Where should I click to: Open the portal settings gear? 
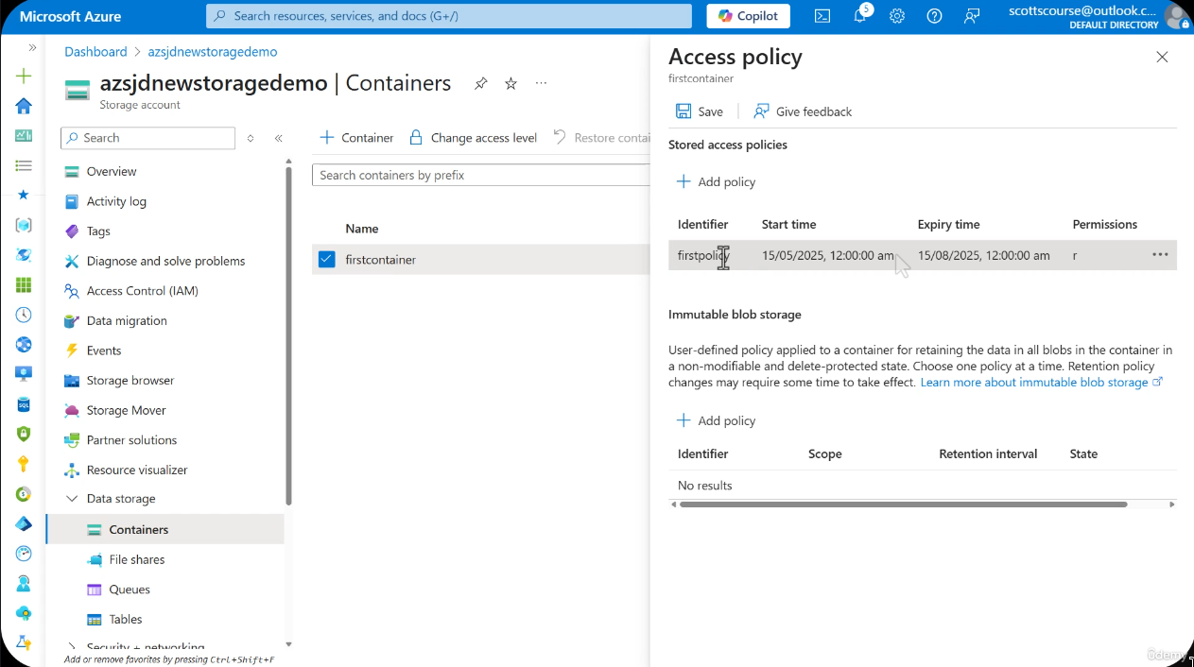tap(897, 16)
